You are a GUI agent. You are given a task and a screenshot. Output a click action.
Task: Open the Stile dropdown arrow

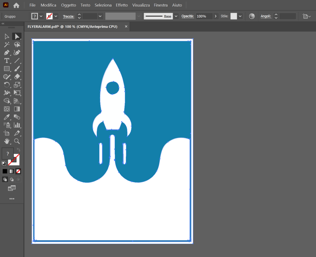(240, 16)
